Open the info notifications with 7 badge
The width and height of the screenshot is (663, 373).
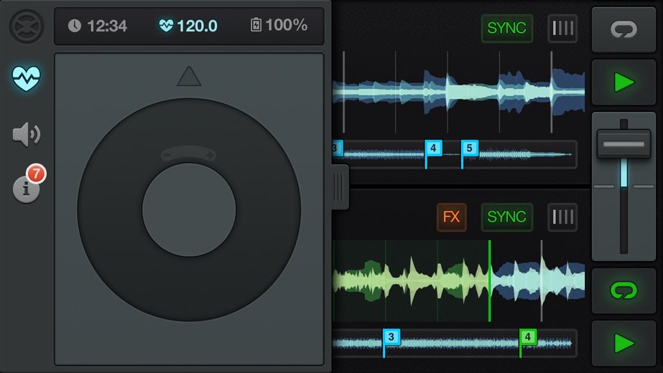pyautogui.click(x=28, y=185)
